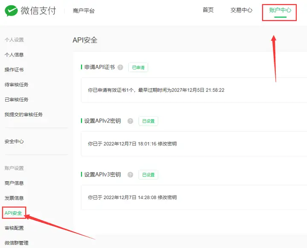Open 个人信息 in sidebar
The height and width of the screenshot is (248, 307).
pos(14,55)
